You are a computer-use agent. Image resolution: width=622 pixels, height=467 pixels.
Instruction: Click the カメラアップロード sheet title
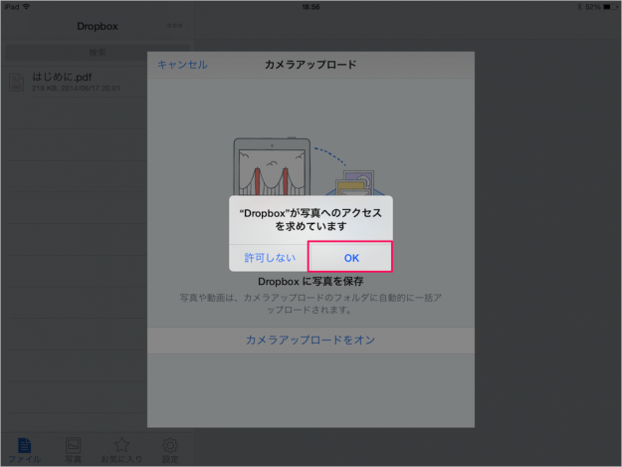pyautogui.click(x=311, y=65)
